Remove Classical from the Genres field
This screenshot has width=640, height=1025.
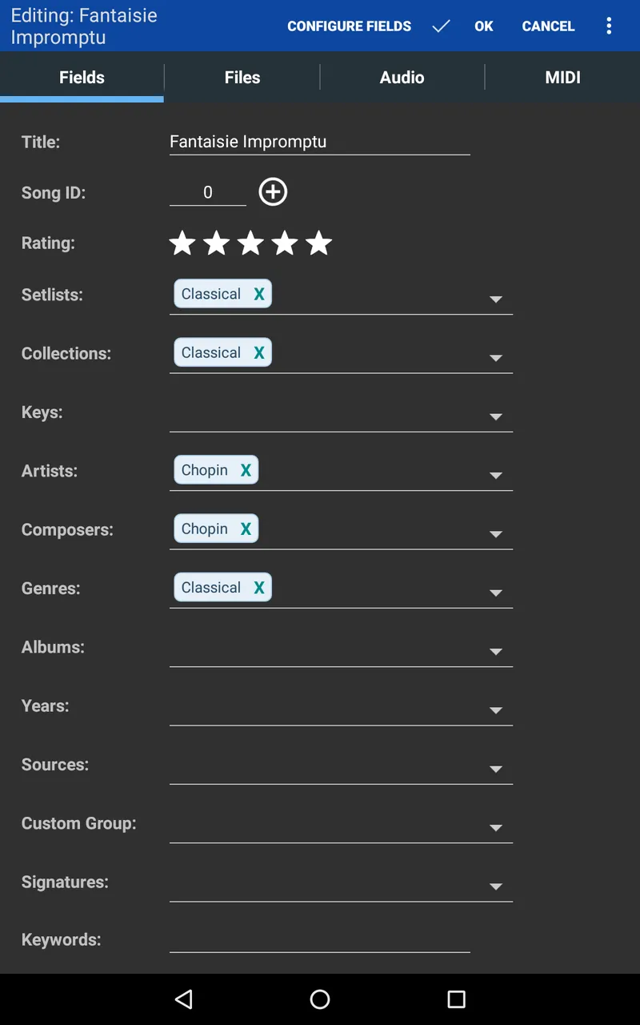tap(258, 587)
